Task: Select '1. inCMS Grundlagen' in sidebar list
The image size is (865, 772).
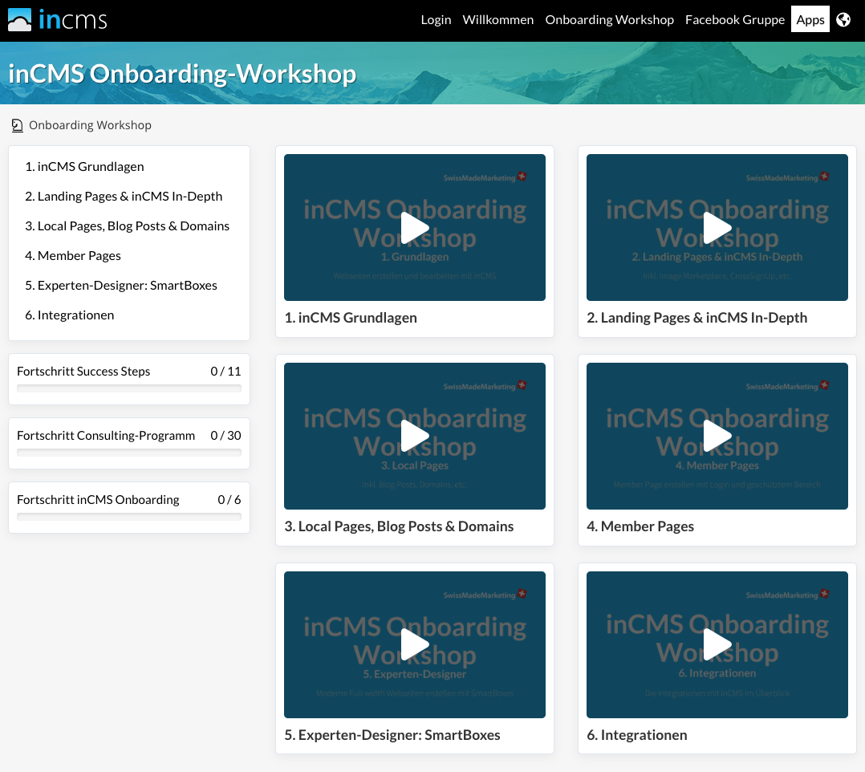Action: pos(84,167)
